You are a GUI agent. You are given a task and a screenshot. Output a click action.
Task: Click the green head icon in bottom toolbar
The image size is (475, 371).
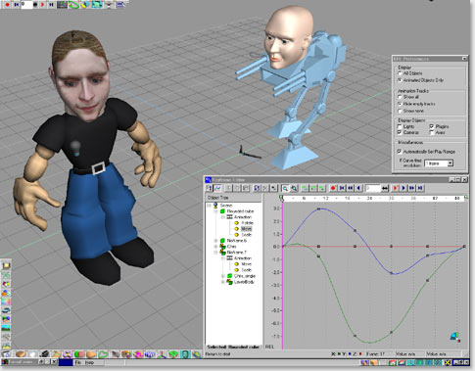[185, 354]
